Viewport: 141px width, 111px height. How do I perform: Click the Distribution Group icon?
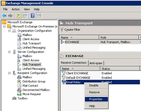[19, 81]
